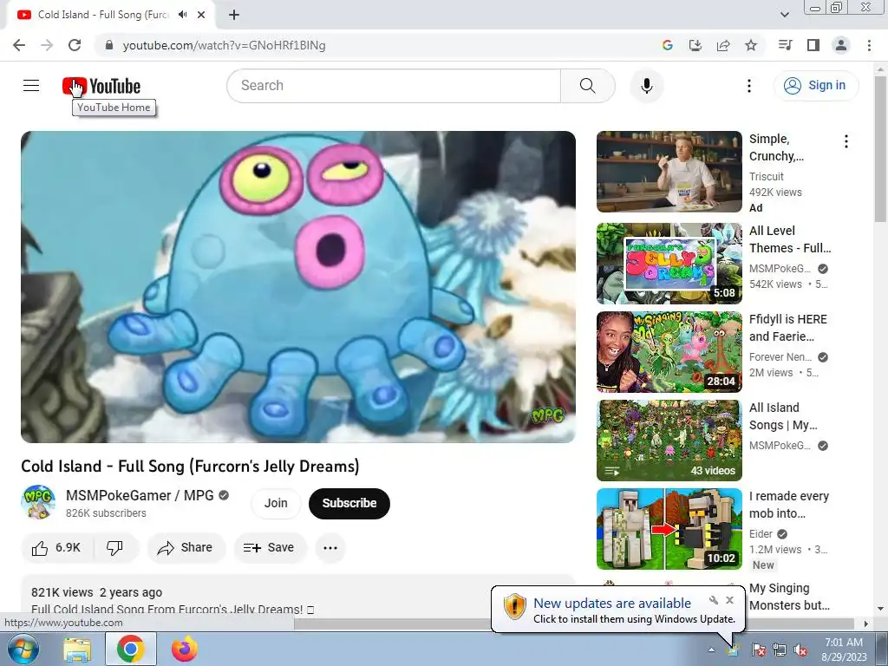Bookmark this page with the star
The height and width of the screenshot is (666, 888).
click(x=750, y=45)
